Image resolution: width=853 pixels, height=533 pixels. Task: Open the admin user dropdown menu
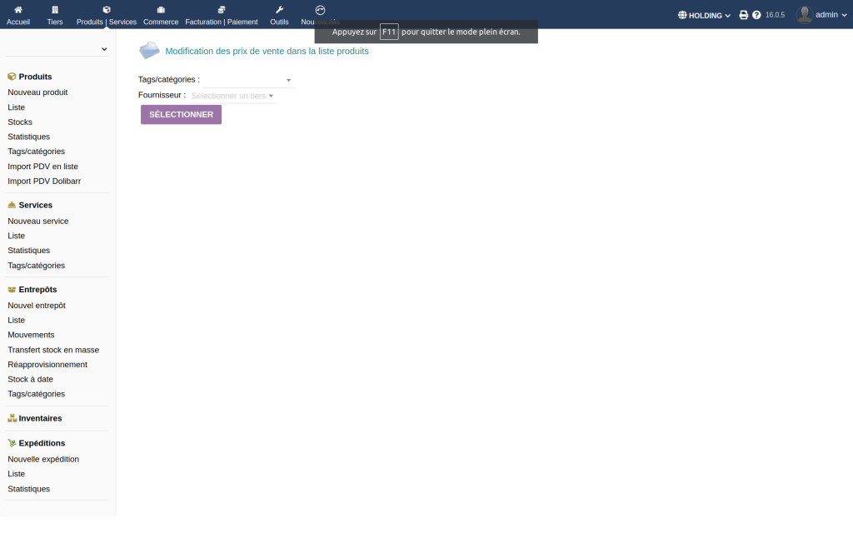click(x=831, y=15)
